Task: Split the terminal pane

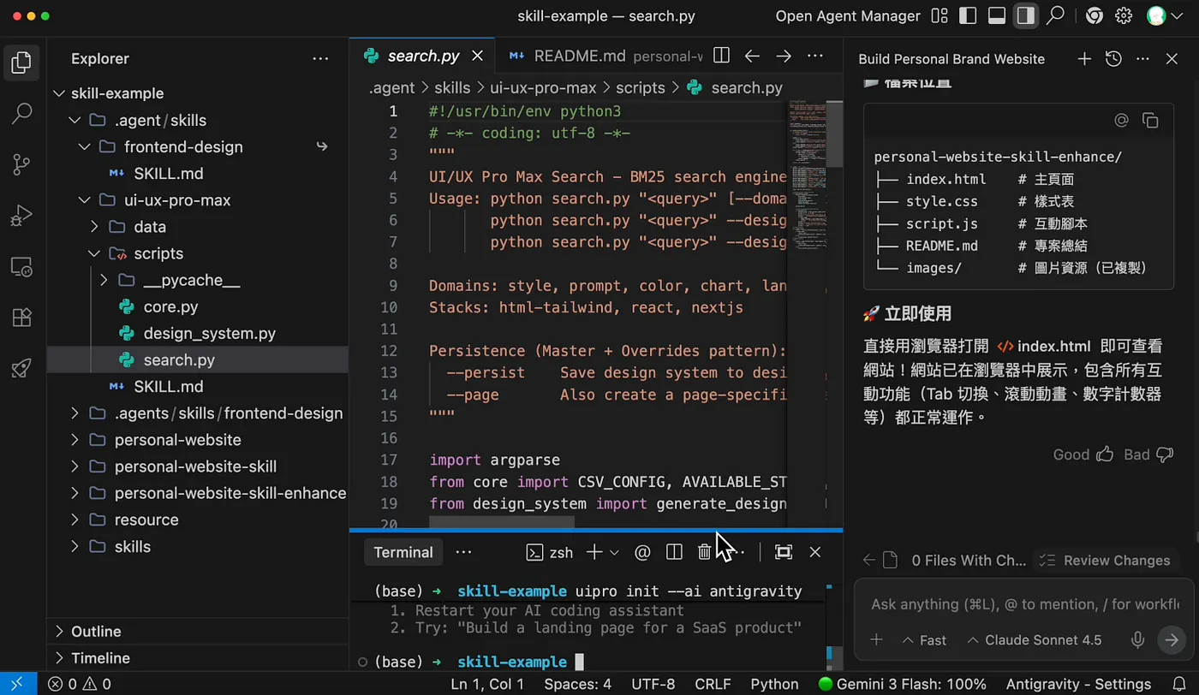Action: 674,552
